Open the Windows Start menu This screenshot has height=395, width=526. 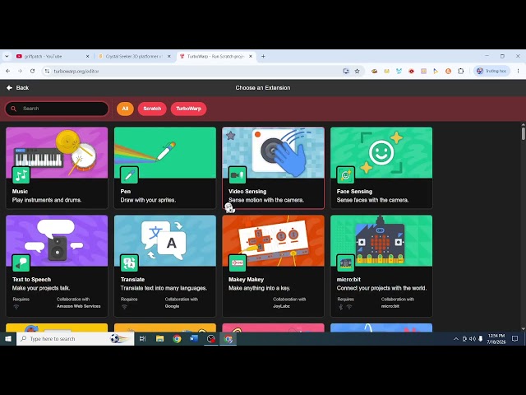(8, 338)
